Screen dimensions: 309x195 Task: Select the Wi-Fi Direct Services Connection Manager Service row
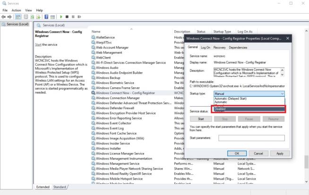[x=131, y=63]
